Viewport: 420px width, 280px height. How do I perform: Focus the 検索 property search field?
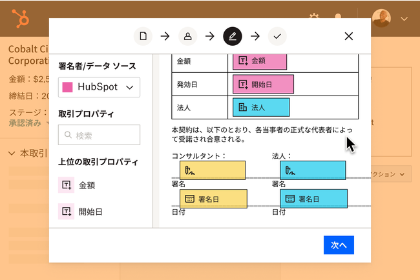(x=99, y=135)
